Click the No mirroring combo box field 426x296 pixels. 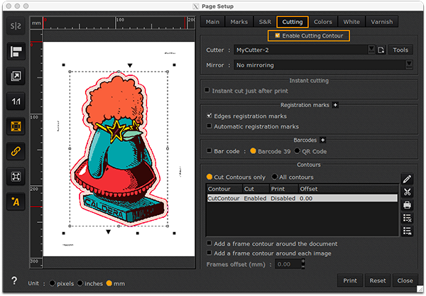[x=319, y=65]
